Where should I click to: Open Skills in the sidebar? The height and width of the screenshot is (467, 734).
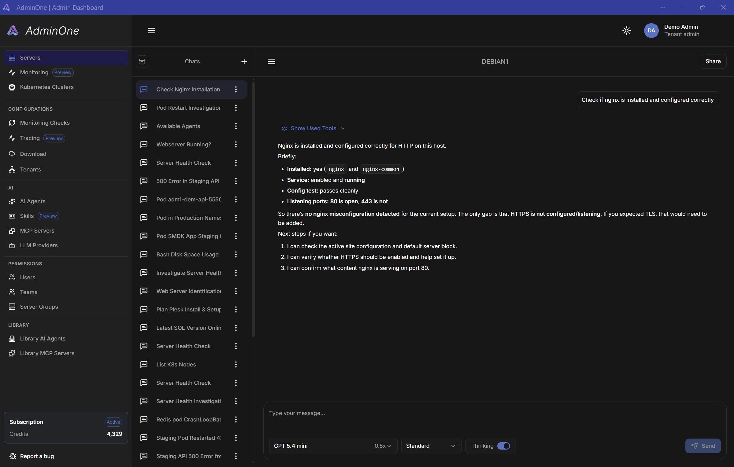[27, 216]
